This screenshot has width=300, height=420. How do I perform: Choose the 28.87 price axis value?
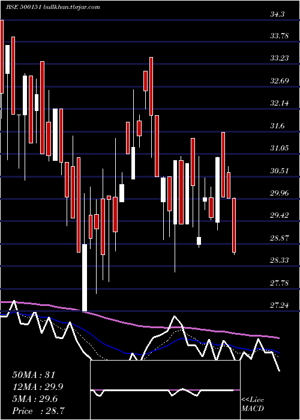(x=280, y=238)
